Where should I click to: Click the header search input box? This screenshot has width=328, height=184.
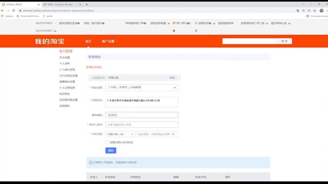pos(250,41)
